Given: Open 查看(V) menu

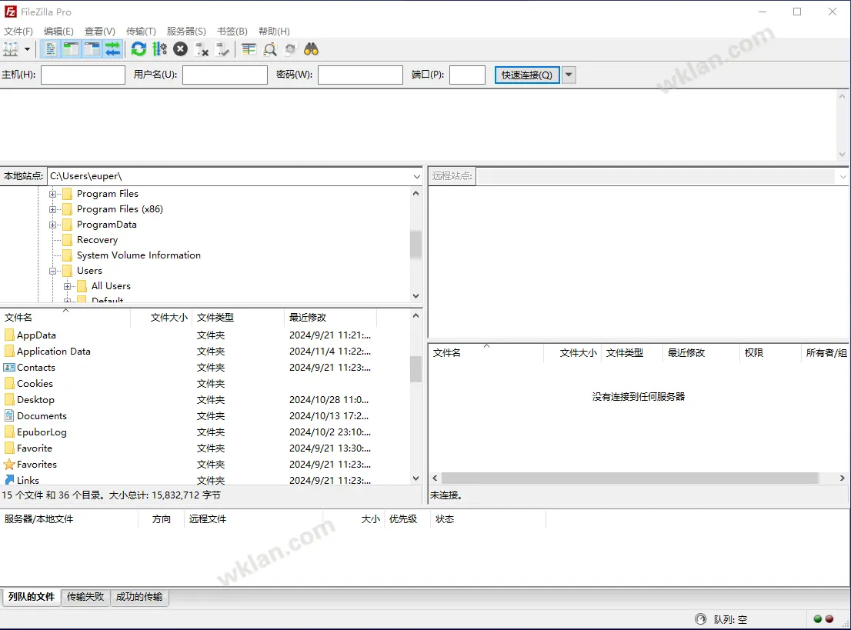Looking at the screenshot, I should click(x=100, y=31).
